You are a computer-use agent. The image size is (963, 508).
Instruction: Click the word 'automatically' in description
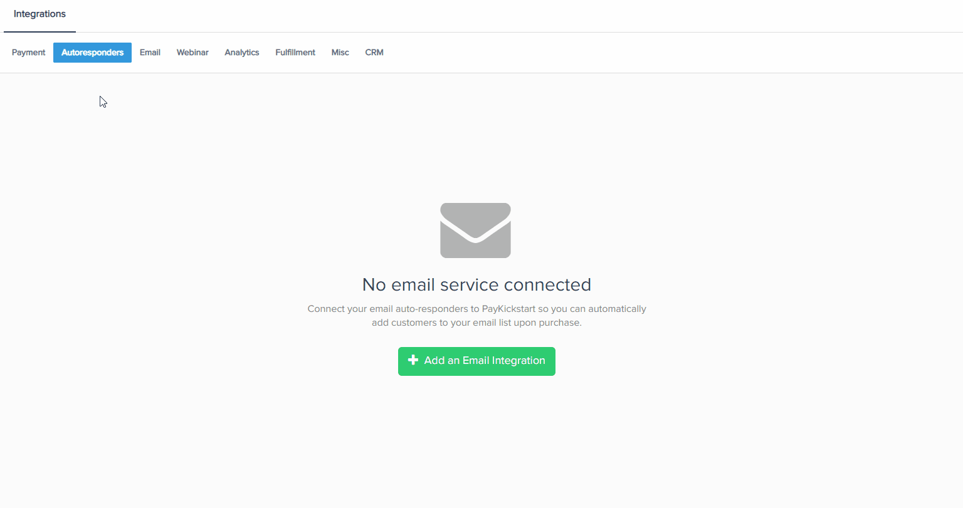[616, 309]
